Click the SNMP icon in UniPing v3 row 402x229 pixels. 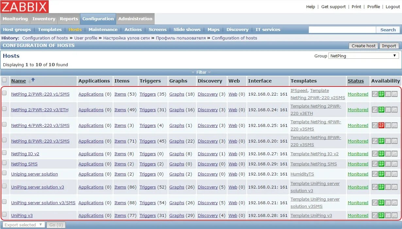click(x=381, y=215)
